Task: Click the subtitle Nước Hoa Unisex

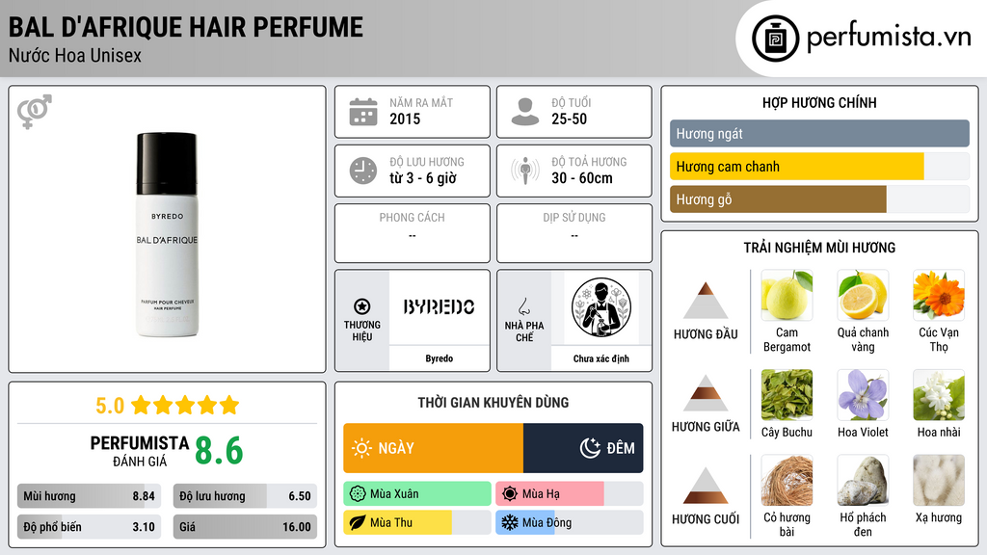Action: (75, 55)
